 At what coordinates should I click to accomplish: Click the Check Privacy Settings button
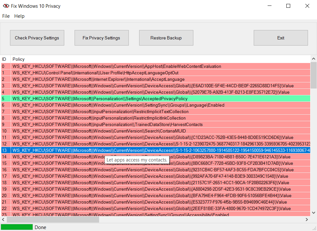pos(37,38)
